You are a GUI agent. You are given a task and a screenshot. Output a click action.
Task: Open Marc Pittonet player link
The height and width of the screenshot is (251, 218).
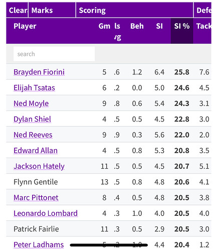[36, 198]
